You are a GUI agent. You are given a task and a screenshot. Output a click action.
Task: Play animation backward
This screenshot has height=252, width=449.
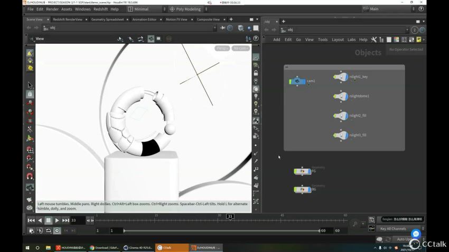click(x=40, y=220)
